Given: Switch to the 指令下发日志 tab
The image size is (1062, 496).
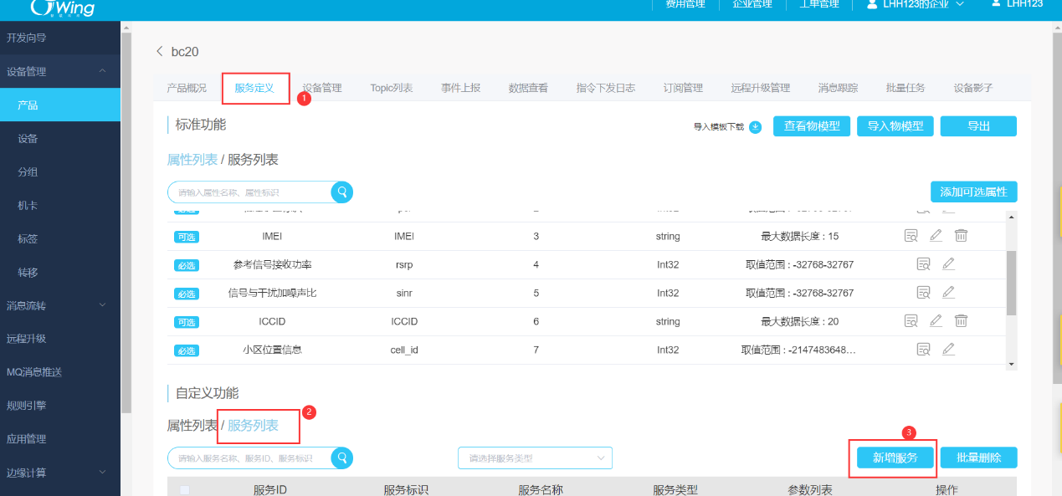Looking at the screenshot, I should pyautogui.click(x=606, y=88).
